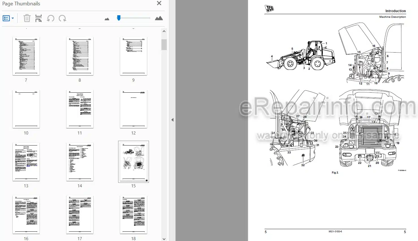The width and height of the screenshot is (418, 241).
Task: Select page 8 thumbnail
Action: [x=80, y=56]
